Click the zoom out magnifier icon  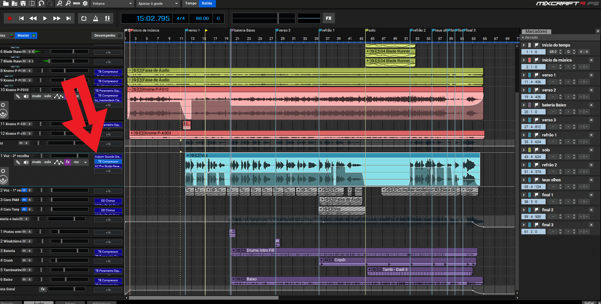(x=68, y=4)
